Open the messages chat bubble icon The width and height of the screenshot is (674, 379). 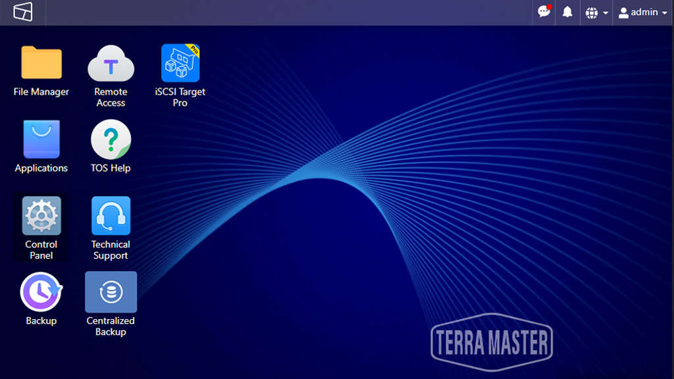[544, 13]
